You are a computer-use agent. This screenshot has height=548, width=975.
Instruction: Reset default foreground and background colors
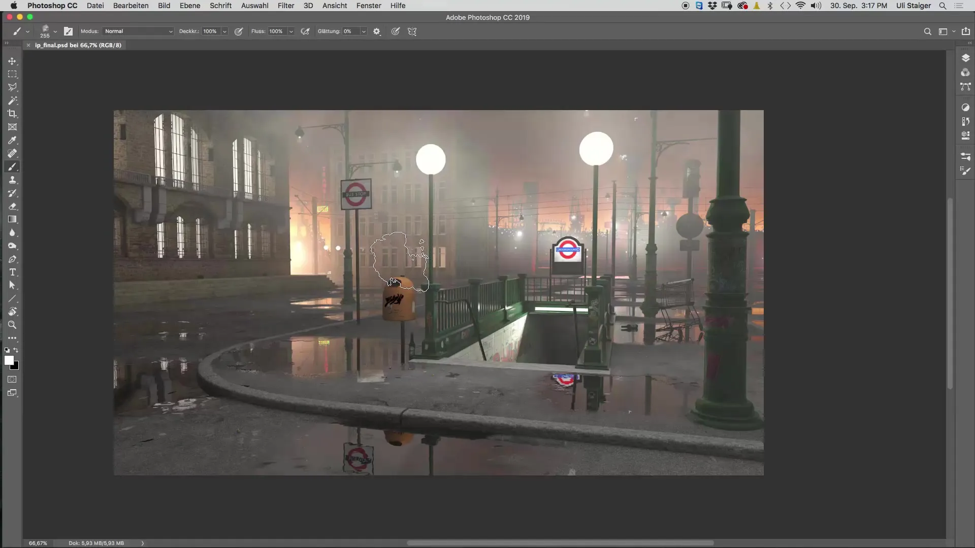point(7,350)
